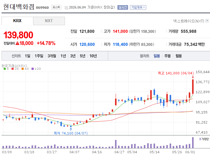Click the tall red 06/04 candlestick
This screenshot has width=210, height=156.
(x=193, y=86)
